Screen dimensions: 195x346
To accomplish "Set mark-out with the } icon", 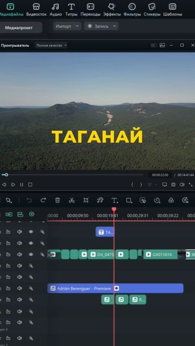I will (141, 185).
